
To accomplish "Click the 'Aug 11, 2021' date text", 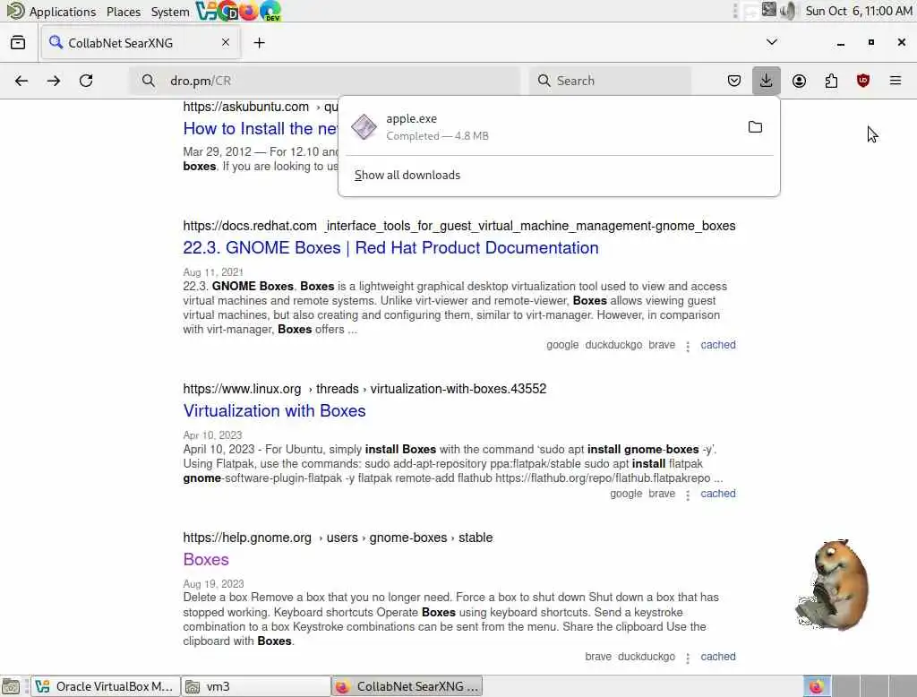I will click(213, 272).
